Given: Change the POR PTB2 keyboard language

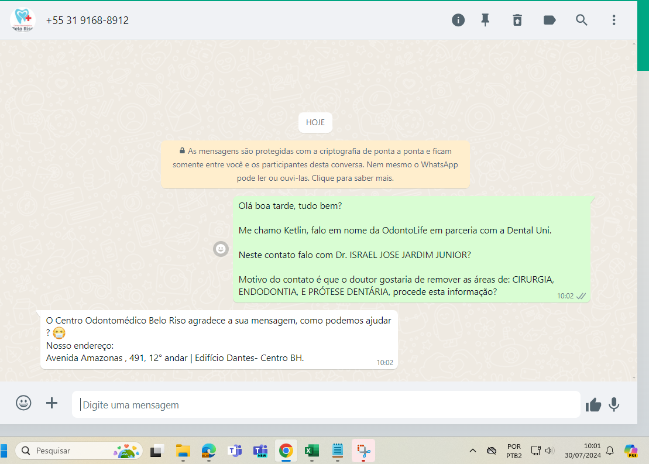Looking at the screenshot, I should pyautogui.click(x=514, y=451).
